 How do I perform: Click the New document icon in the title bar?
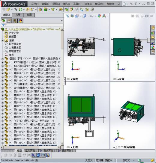point(124,4)
